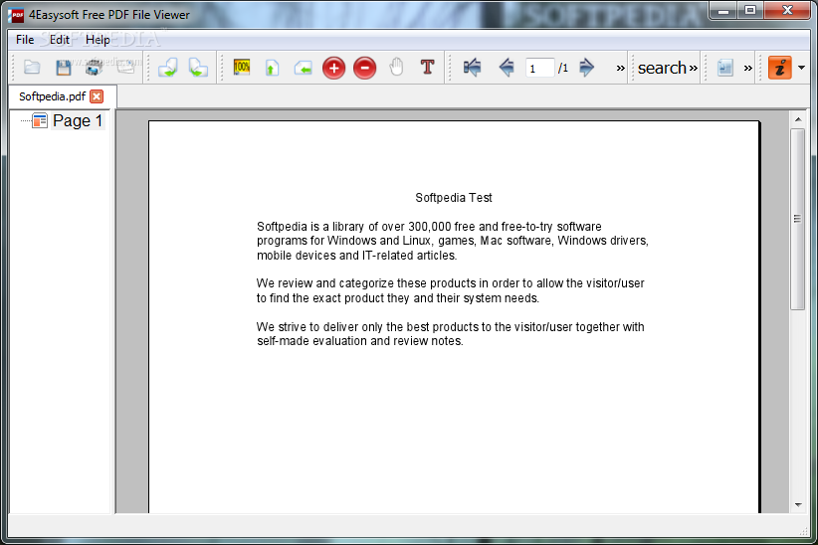Click the application PDF icon in title bar
The height and width of the screenshot is (545, 818).
point(17,15)
